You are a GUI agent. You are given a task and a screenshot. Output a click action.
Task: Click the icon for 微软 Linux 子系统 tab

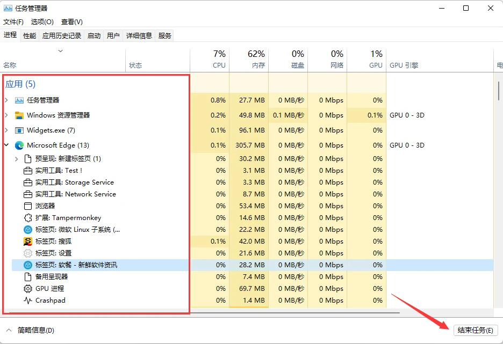point(28,230)
